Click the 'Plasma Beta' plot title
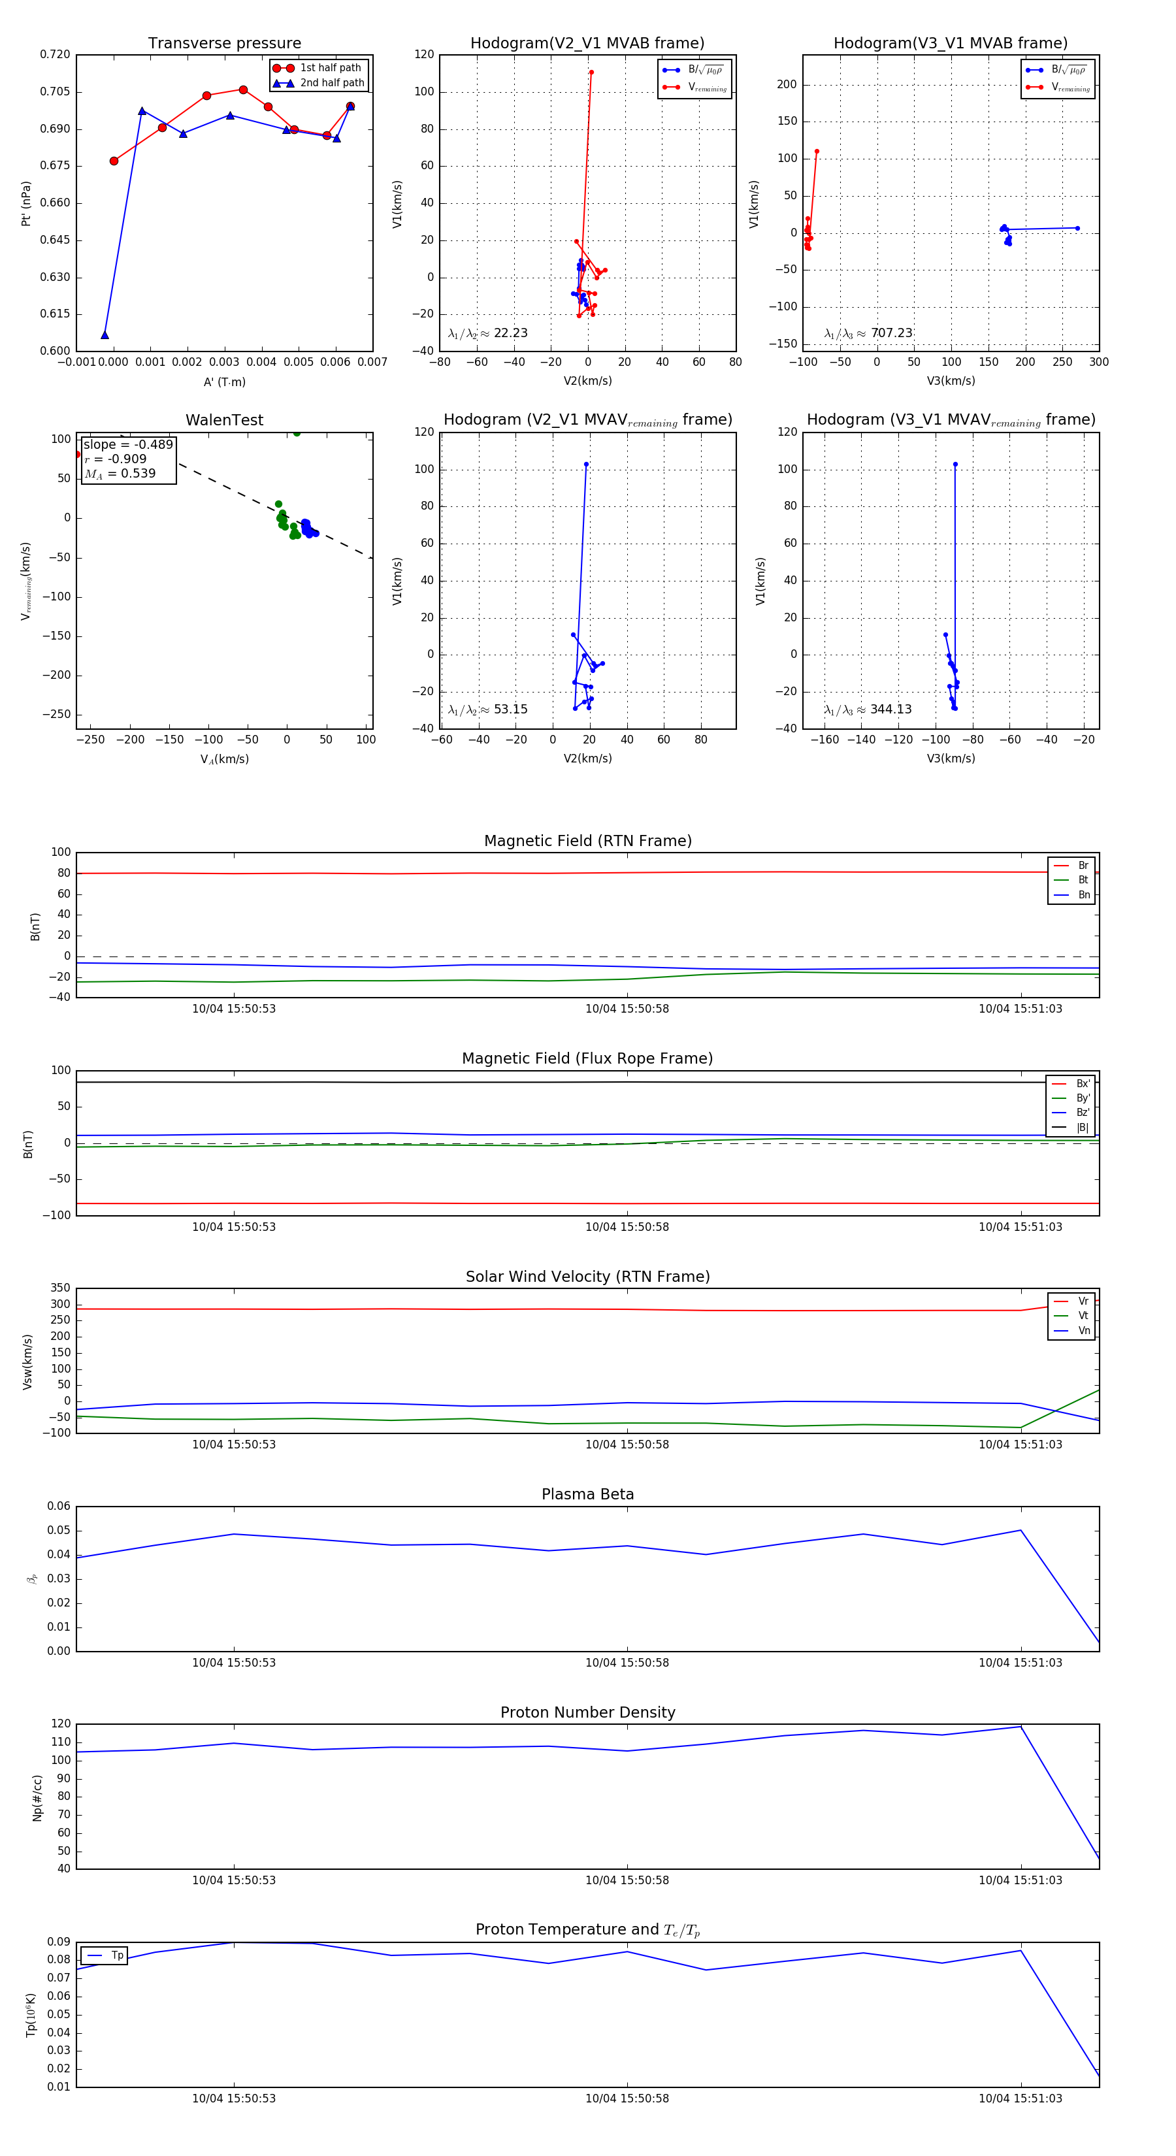The width and height of the screenshot is (1176, 2156). tap(587, 1495)
